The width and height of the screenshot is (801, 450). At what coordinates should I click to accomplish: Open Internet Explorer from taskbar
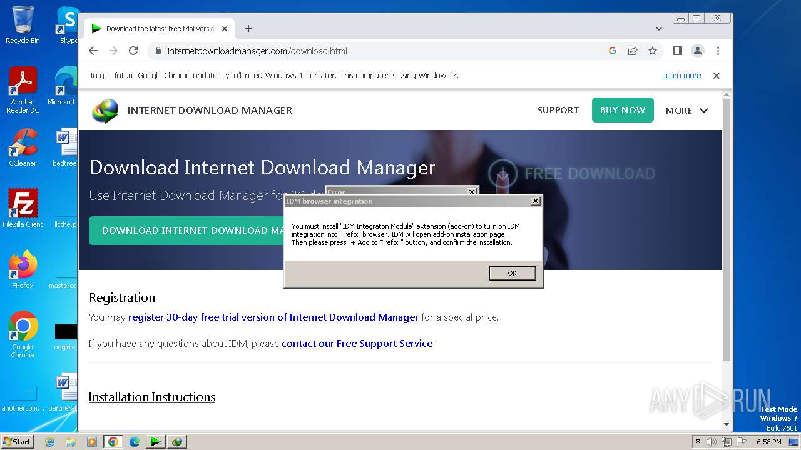(49, 442)
